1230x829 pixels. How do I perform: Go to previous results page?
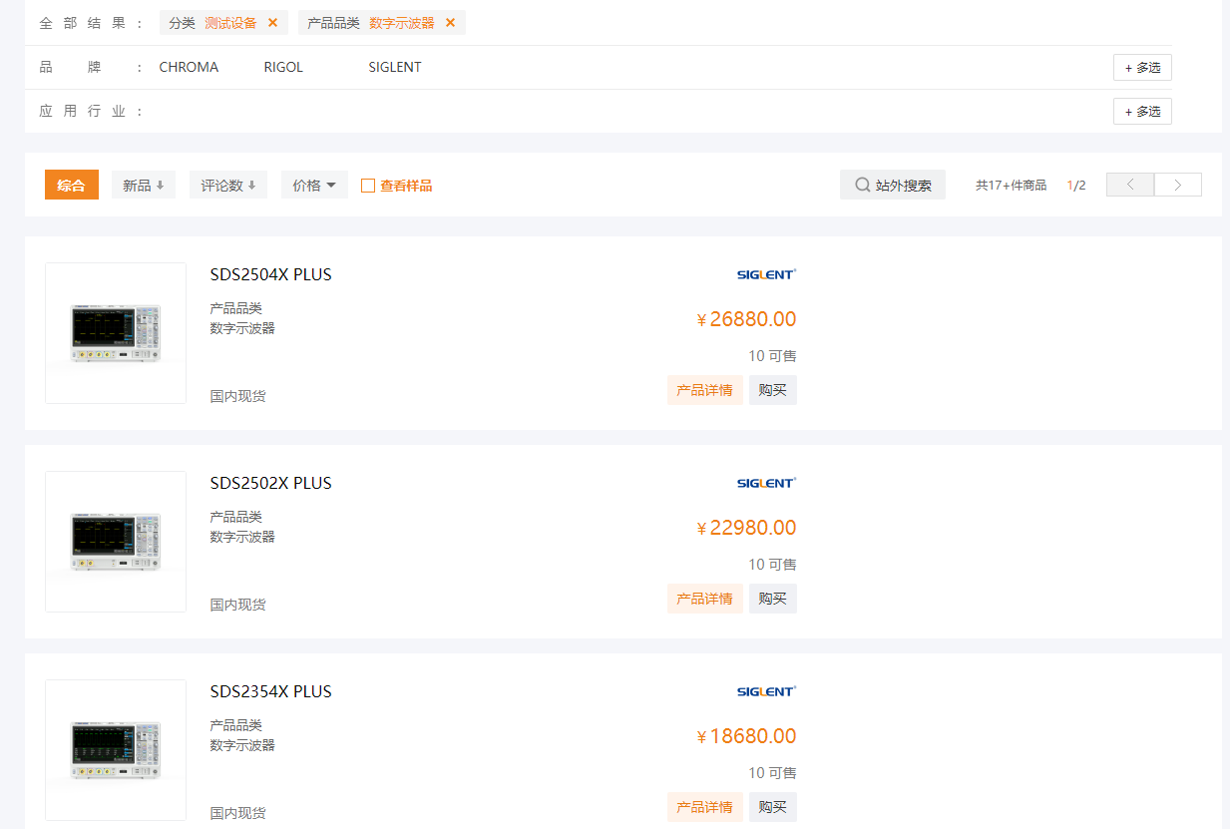coord(1130,185)
